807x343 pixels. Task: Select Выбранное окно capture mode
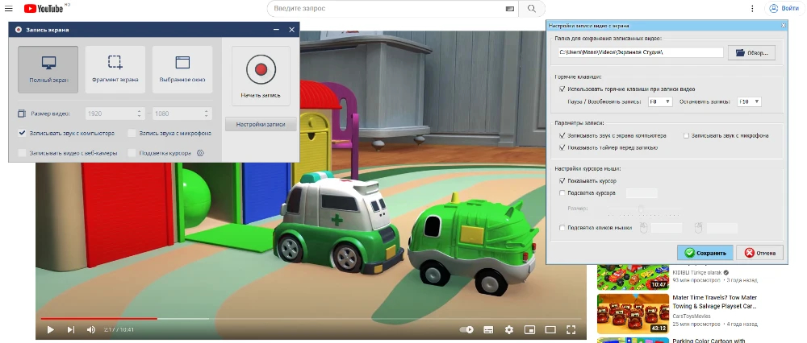pos(182,69)
